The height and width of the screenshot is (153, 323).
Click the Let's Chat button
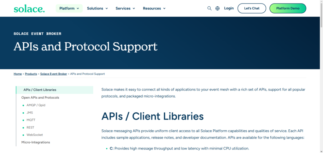pos(252,9)
